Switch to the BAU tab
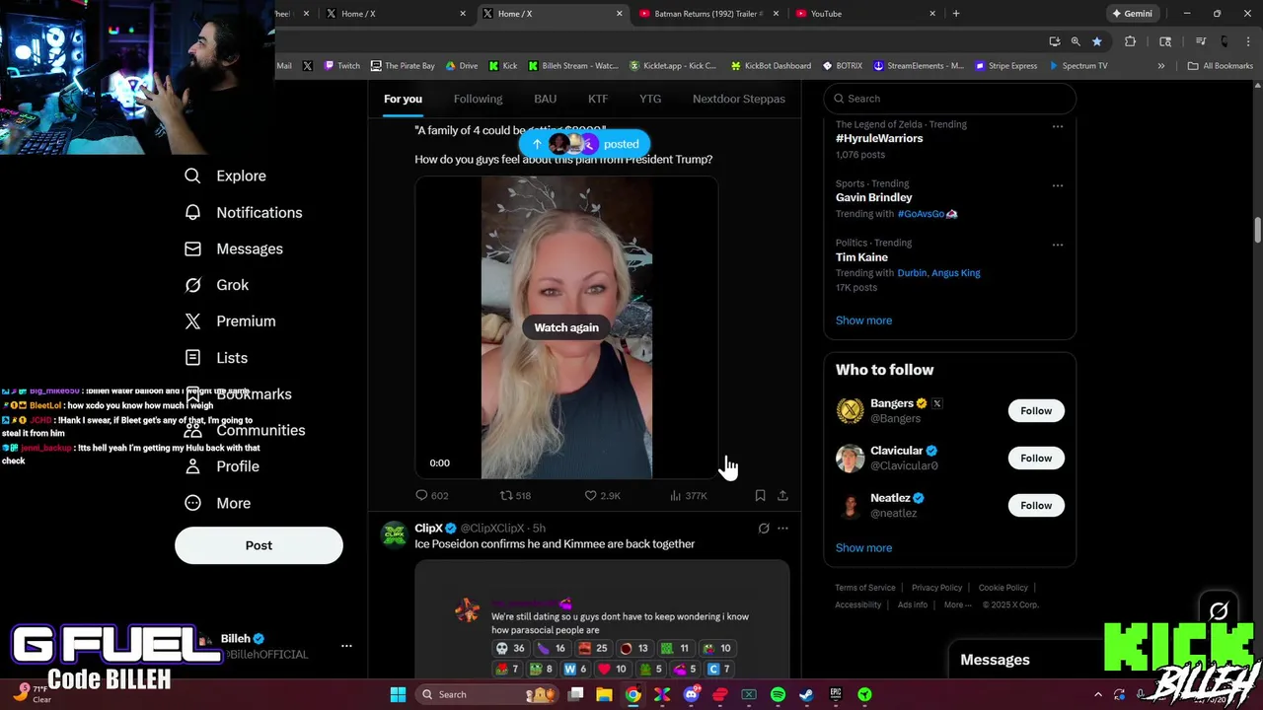The width and height of the screenshot is (1263, 710). click(545, 99)
